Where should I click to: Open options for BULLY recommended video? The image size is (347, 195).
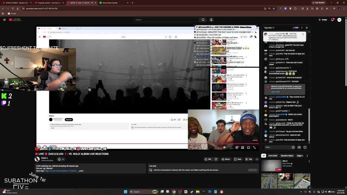tap(309, 161)
